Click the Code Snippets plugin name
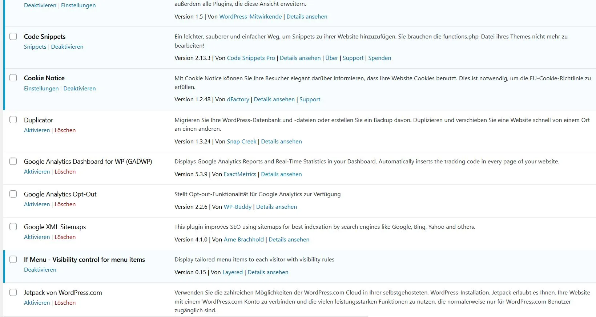The image size is (596, 317). (45, 37)
